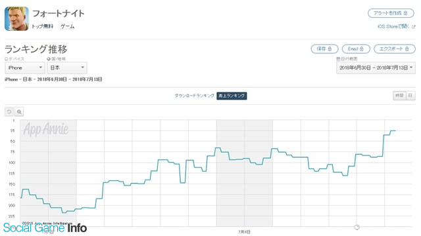Select the ダウンロードランキング tab
This screenshot has width=421, height=236.
pos(195,96)
